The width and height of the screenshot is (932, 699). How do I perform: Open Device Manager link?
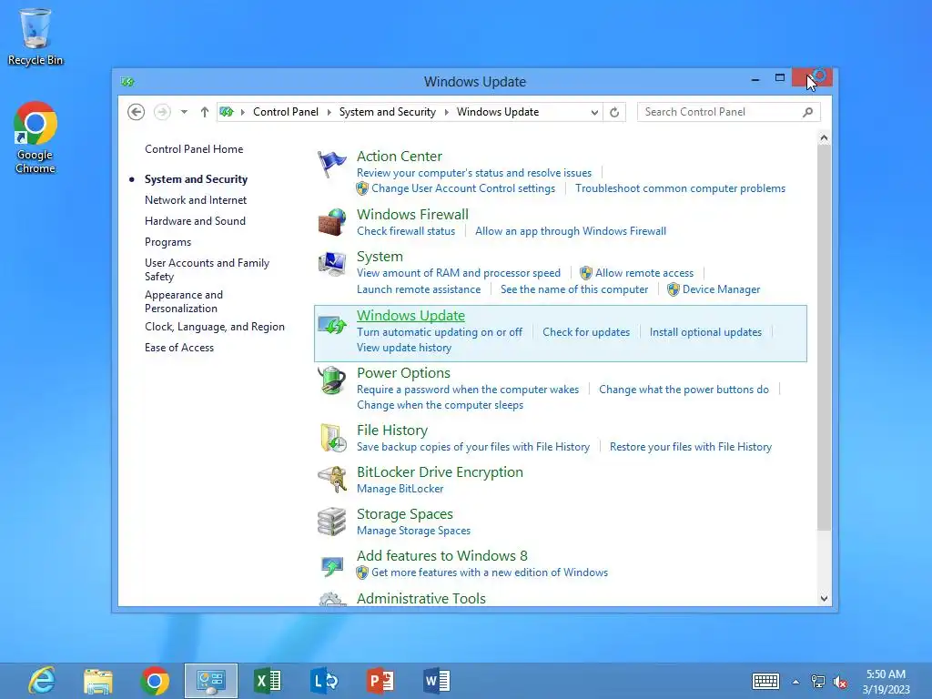pos(721,289)
